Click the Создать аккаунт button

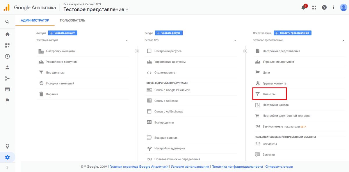(63, 33)
